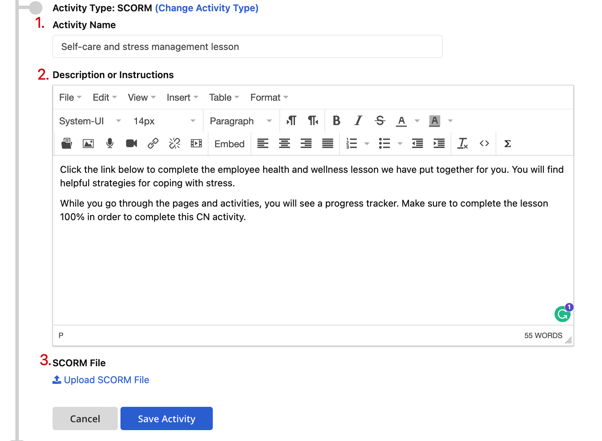Record video with camera icon
Viewport: 602px width, 441px height.
tap(131, 143)
